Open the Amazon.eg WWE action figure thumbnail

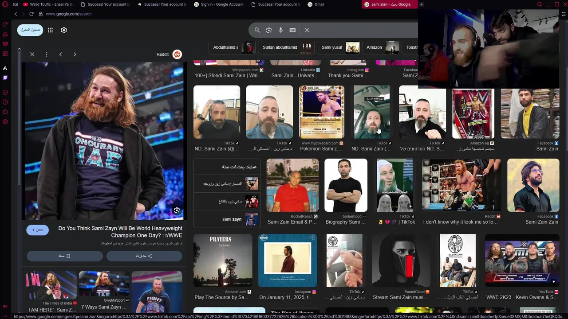473,114
